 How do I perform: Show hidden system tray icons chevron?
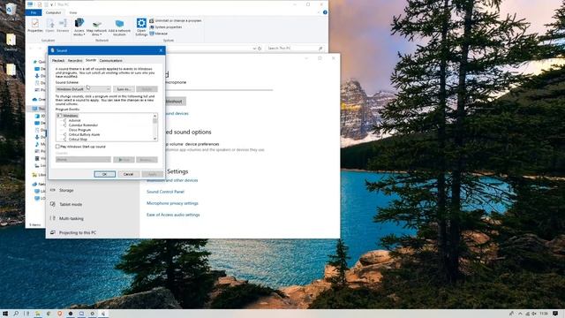(520, 314)
